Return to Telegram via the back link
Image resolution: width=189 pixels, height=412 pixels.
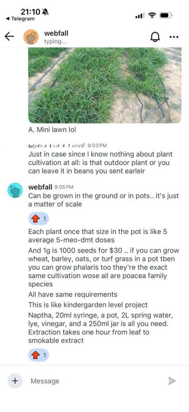[x=20, y=19]
